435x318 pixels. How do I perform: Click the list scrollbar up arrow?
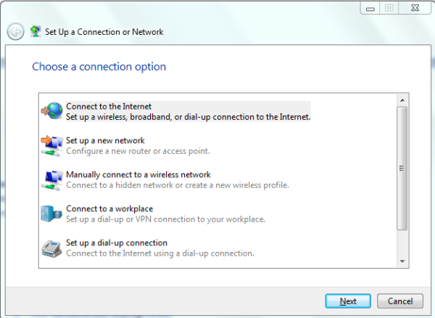[402, 100]
